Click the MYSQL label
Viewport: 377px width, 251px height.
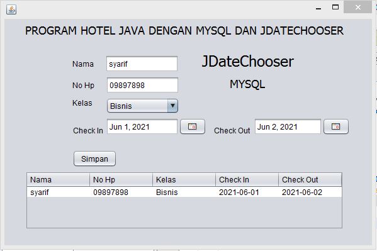247,84
